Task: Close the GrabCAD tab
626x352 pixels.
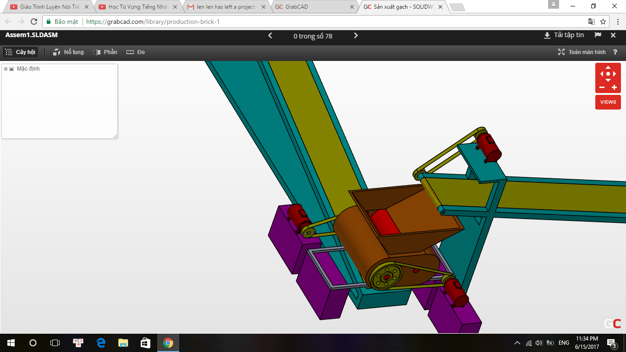Action: pyautogui.click(x=352, y=7)
